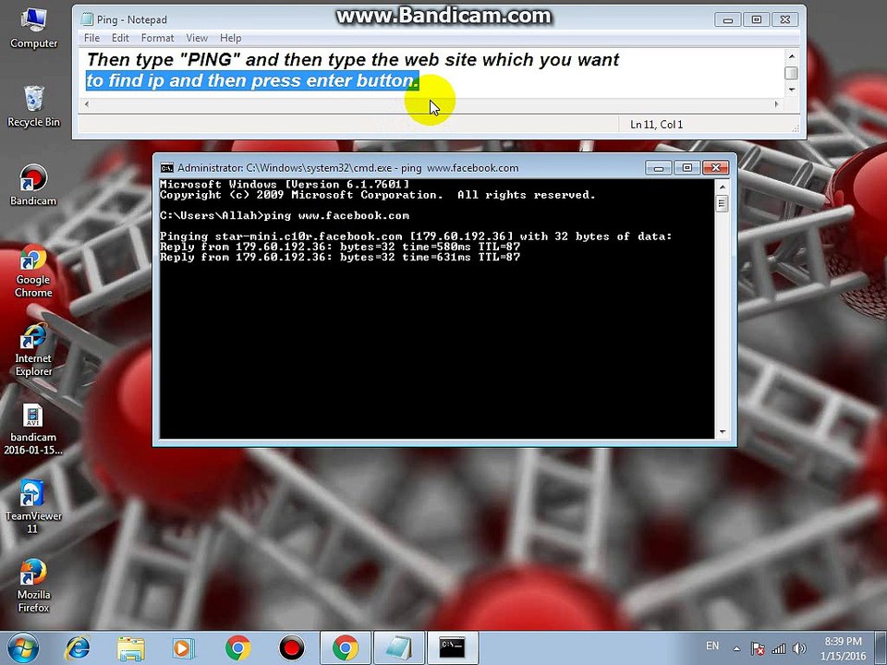The height and width of the screenshot is (665, 887).
Task: Click Notepad vertical scroll up arrow
Action: click(x=792, y=55)
